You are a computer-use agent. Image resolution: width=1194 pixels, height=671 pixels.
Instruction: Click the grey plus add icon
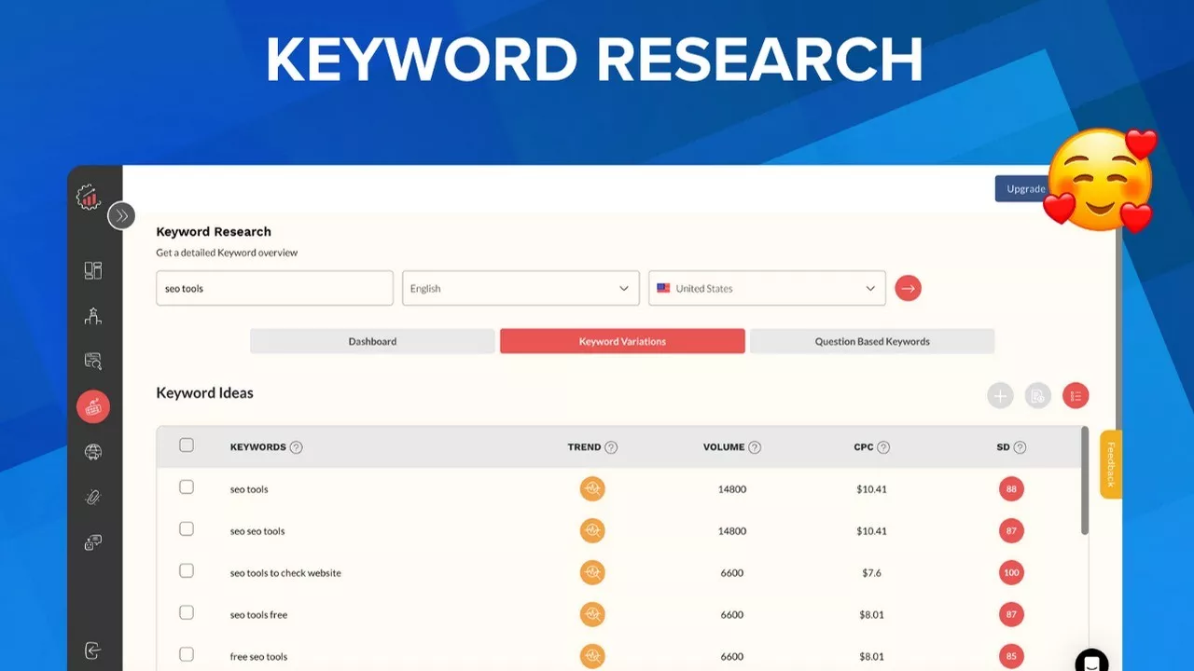(1000, 396)
